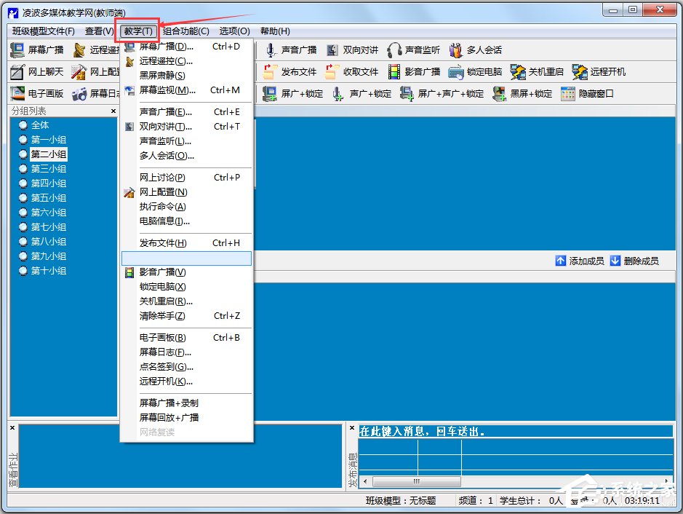683x514 pixels.
Task: Click the 屏幕广播 toolbar icon
Action: (17, 50)
